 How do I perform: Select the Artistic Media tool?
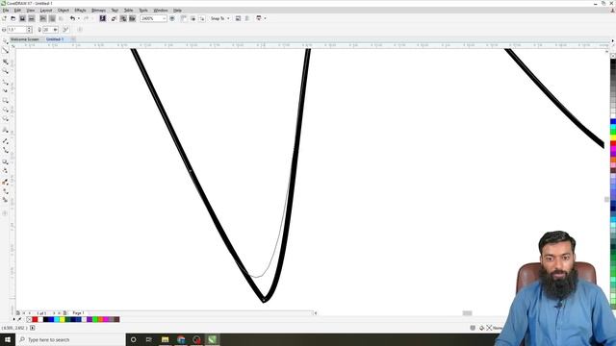[x=5, y=91]
